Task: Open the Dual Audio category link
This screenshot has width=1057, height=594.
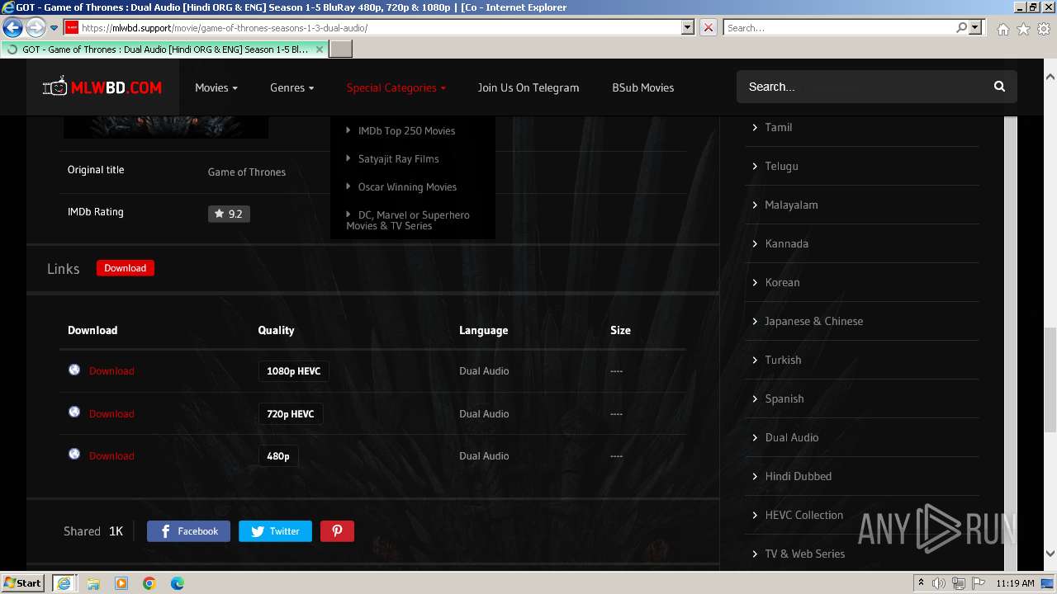Action: point(792,437)
